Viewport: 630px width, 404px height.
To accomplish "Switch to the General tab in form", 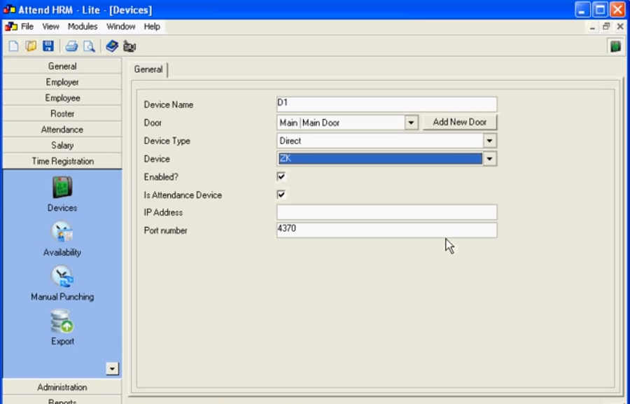I will click(148, 69).
